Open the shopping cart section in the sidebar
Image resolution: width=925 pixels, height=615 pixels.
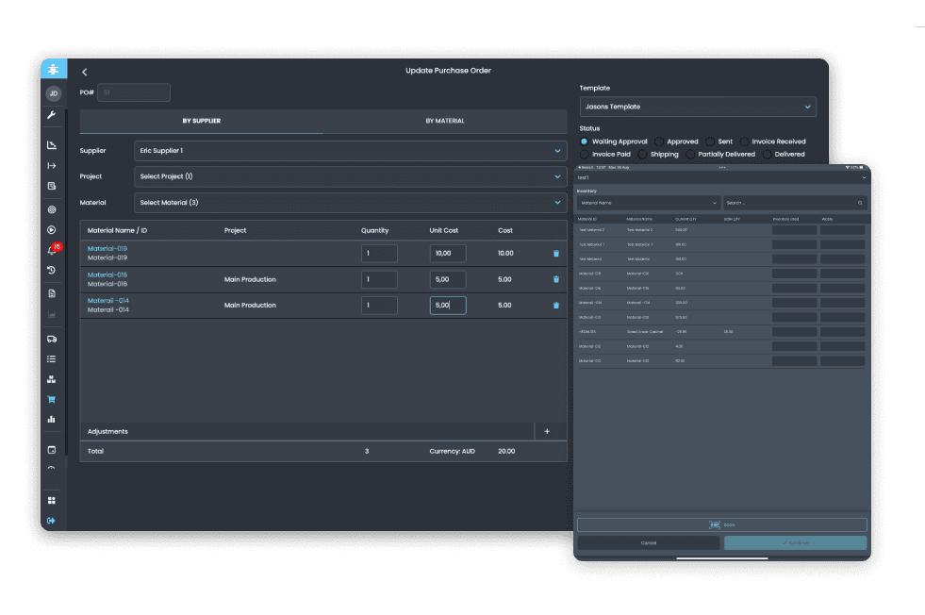point(52,399)
